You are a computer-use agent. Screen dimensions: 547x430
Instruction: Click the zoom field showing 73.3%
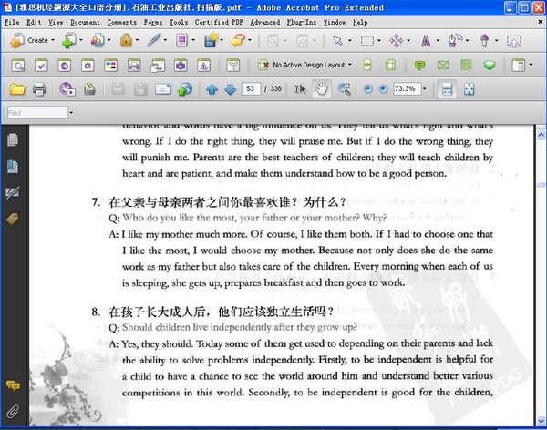pyautogui.click(x=407, y=89)
